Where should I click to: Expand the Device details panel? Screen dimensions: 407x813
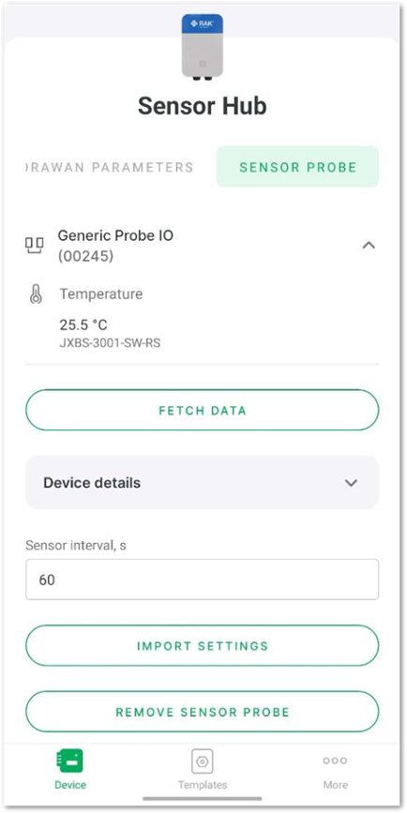[x=203, y=483]
